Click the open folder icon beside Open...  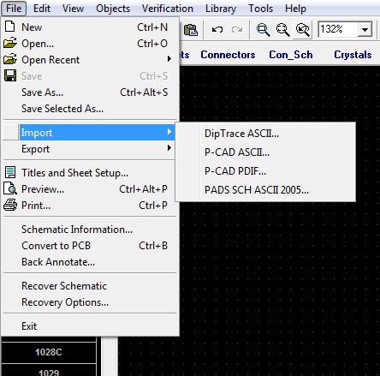pos(10,43)
